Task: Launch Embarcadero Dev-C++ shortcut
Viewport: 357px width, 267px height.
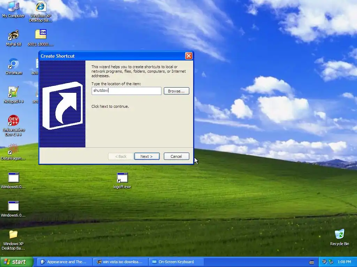Action: point(14,125)
